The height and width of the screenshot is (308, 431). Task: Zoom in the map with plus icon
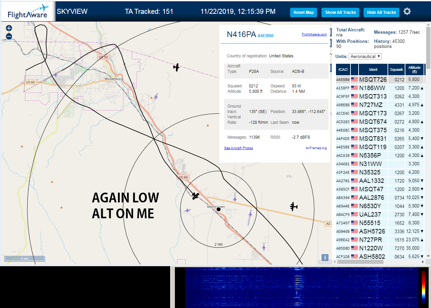(9, 28)
